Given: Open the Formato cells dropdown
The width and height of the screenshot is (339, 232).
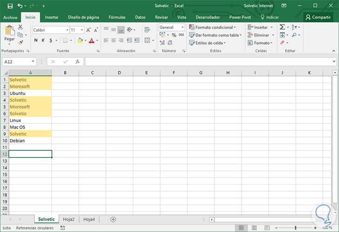Looking at the screenshot, I should [271, 43].
